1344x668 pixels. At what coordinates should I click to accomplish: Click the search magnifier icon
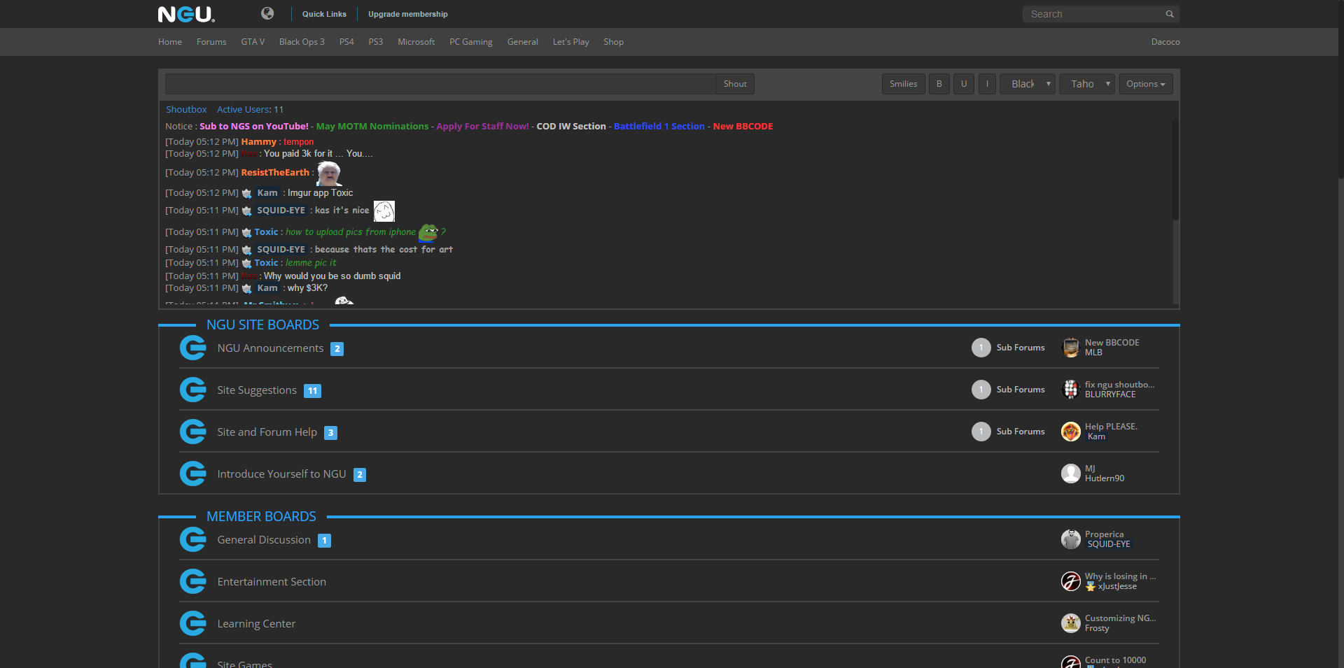coord(1169,14)
